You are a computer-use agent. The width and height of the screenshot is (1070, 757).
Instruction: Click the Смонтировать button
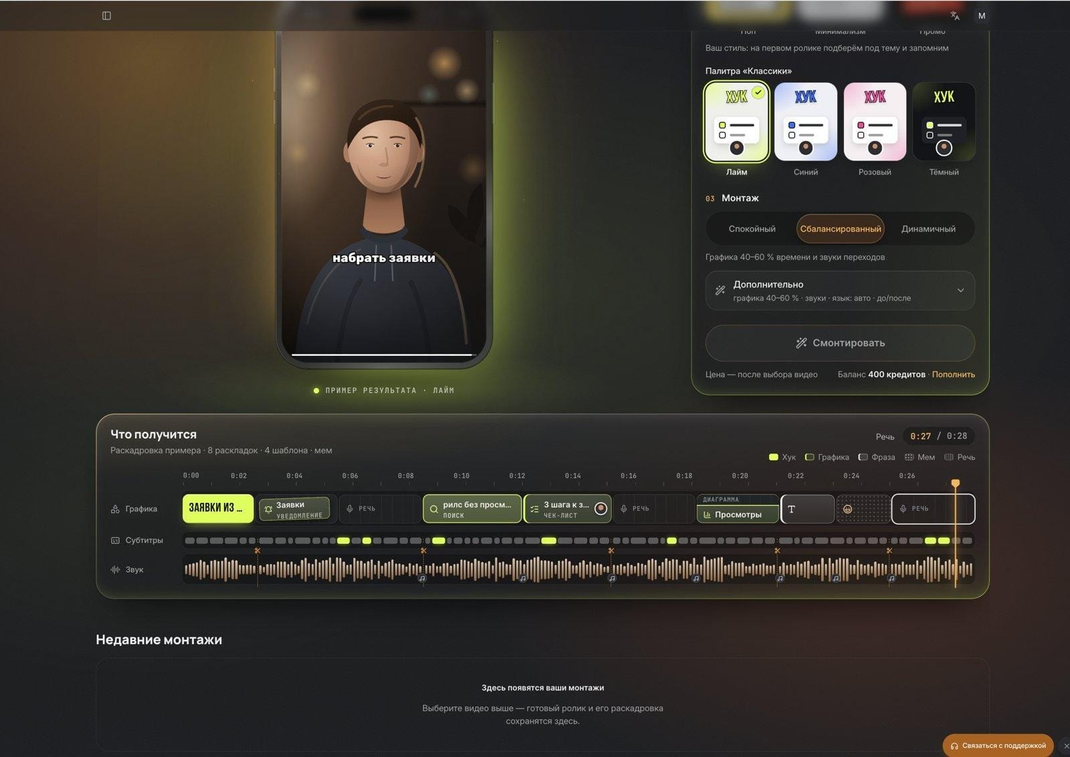pyautogui.click(x=840, y=343)
